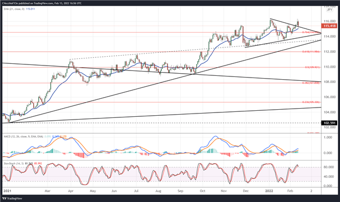340x202 pixels.
Task: Click the 2022 label on time axis
Action: coord(269,191)
